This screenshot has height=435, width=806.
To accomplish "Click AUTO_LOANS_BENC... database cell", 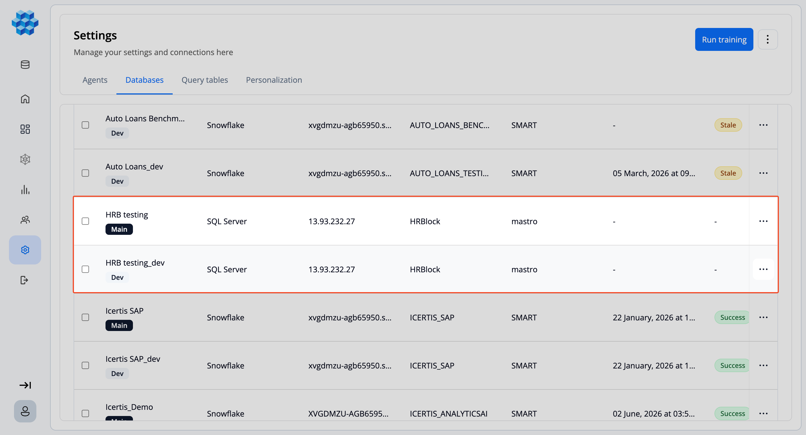I will (x=450, y=125).
